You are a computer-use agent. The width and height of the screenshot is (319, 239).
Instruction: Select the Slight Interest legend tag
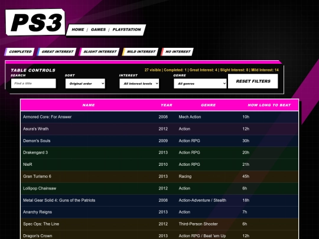(99, 51)
